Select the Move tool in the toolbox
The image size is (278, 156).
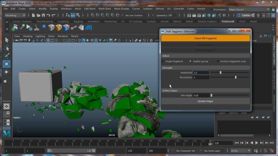[6, 64]
